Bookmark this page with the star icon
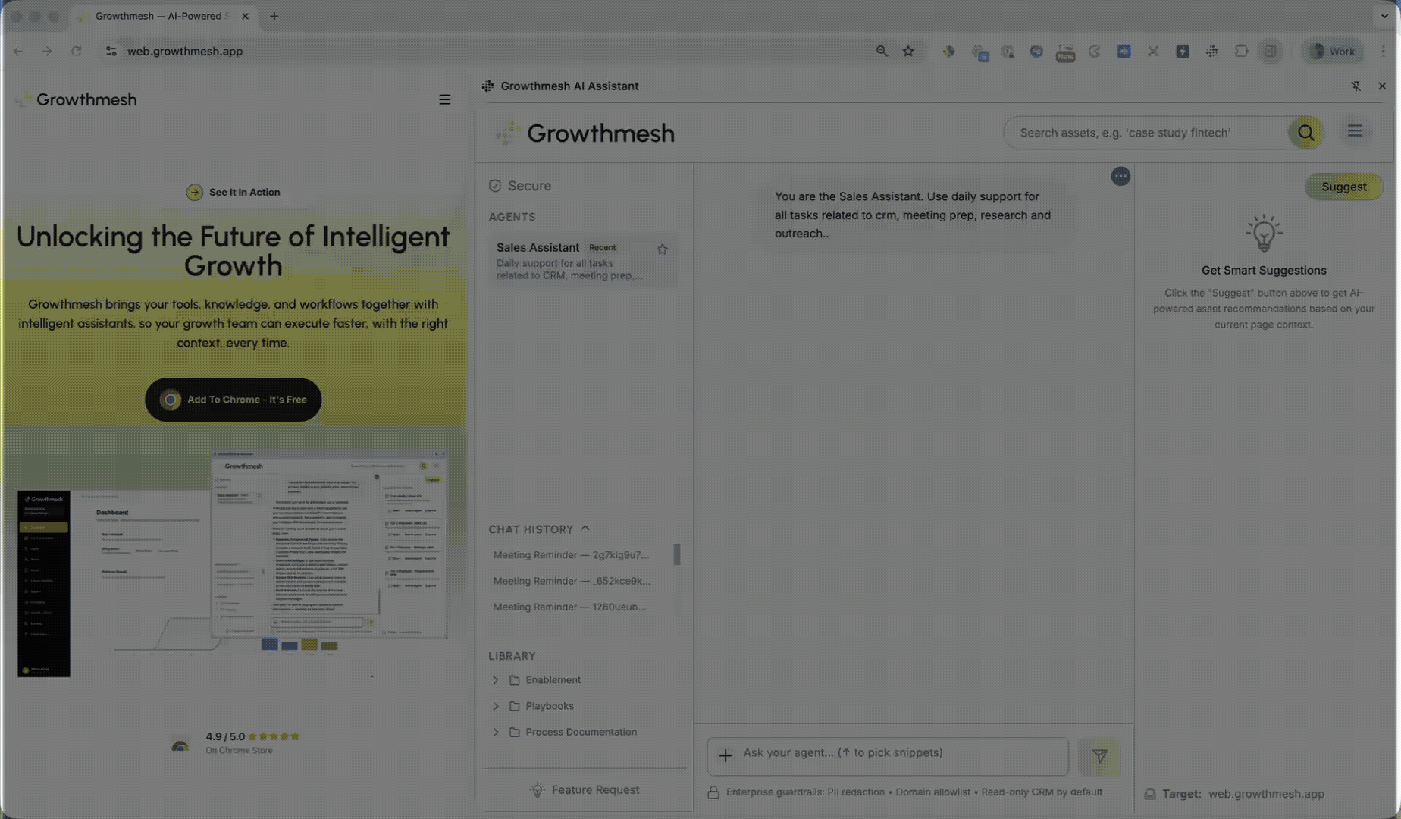This screenshot has width=1401, height=819. [908, 51]
